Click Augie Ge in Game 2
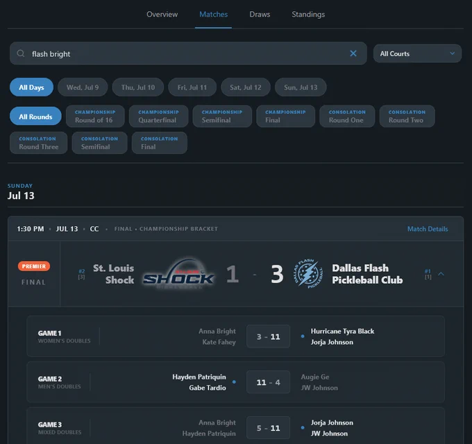The width and height of the screenshot is (472, 444). tap(315, 377)
